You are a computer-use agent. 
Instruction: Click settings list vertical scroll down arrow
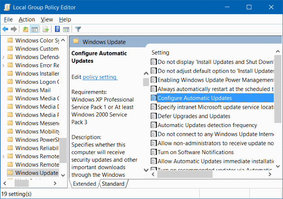278,166
